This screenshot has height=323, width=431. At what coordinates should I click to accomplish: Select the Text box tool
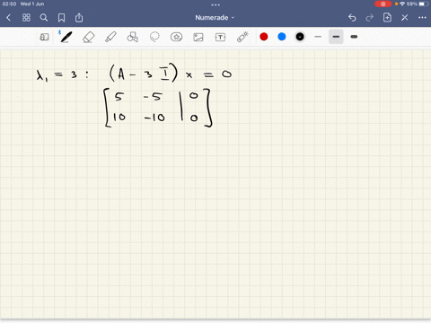tap(220, 37)
